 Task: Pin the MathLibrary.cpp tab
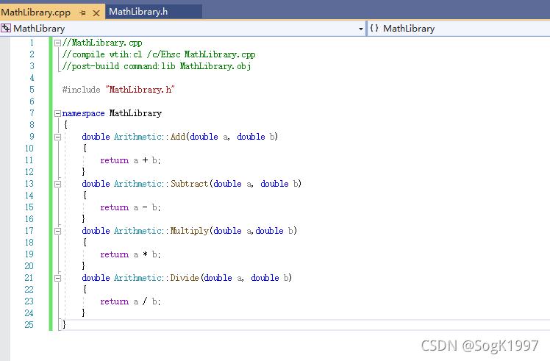tap(82, 13)
